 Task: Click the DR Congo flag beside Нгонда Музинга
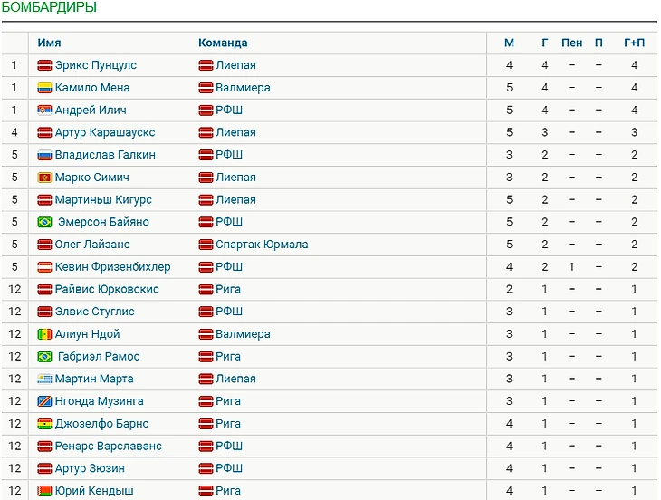44,401
